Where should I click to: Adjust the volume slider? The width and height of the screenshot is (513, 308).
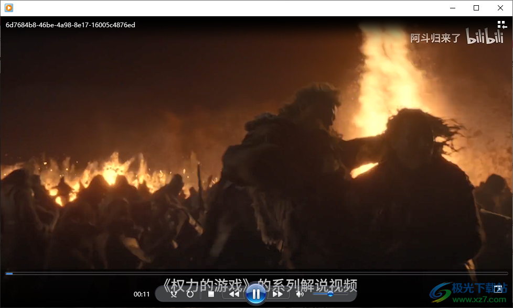pyautogui.click(x=330, y=294)
